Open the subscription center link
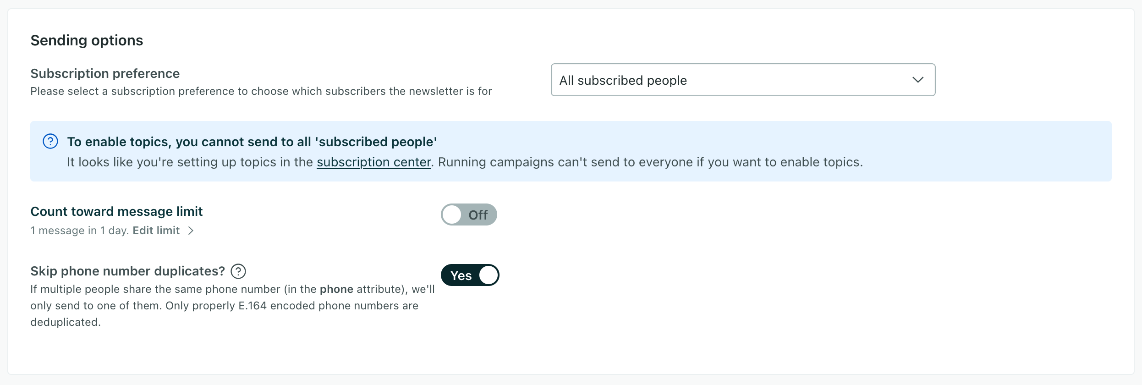 373,162
